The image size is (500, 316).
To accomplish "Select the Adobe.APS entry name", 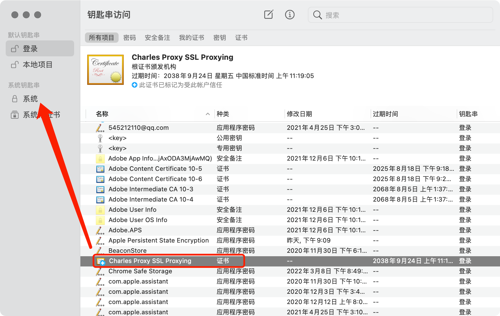I will [125, 230].
